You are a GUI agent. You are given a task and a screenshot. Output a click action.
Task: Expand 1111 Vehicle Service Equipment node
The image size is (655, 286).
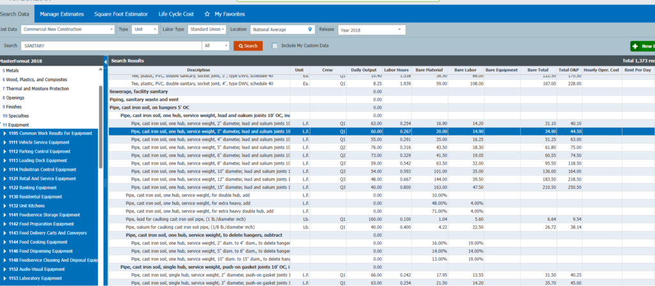4,142
